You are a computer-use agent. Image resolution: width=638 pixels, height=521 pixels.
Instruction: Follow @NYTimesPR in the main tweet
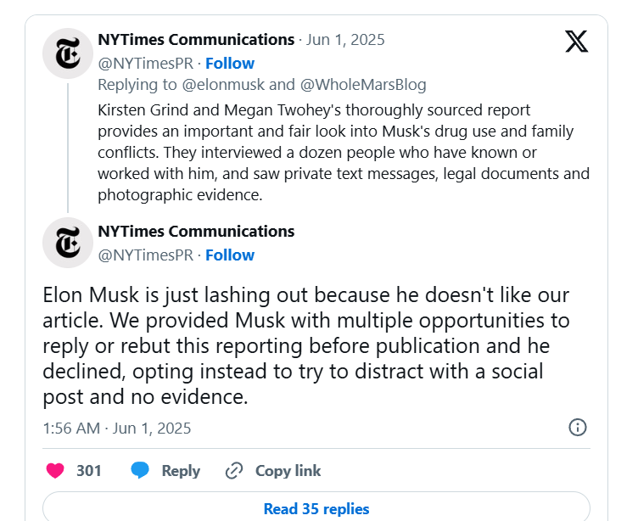(x=230, y=255)
